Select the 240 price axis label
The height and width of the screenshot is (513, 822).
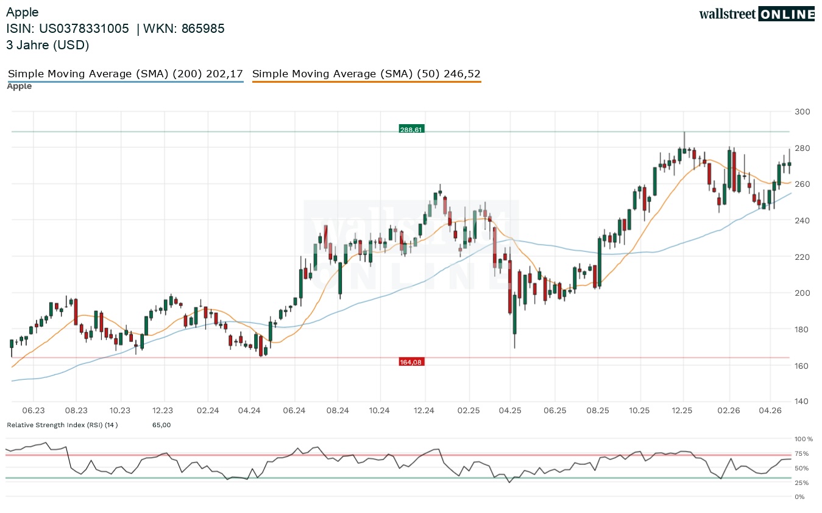pos(801,220)
